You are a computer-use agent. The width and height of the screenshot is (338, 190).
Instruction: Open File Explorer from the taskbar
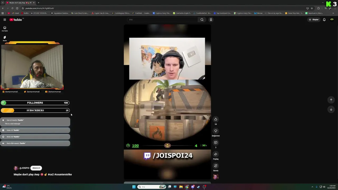coord(181,187)
